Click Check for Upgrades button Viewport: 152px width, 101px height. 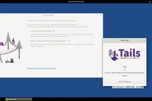[124, 82]
